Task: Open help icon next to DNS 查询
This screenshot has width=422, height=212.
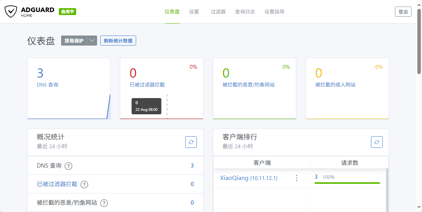Action: (x=68, y=166)
